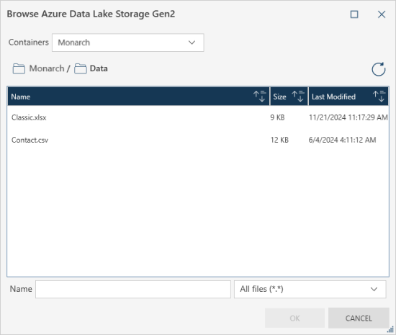396x335 pixels.
Task: Select the Classic.xlsx file
Action: pos(29,117)
